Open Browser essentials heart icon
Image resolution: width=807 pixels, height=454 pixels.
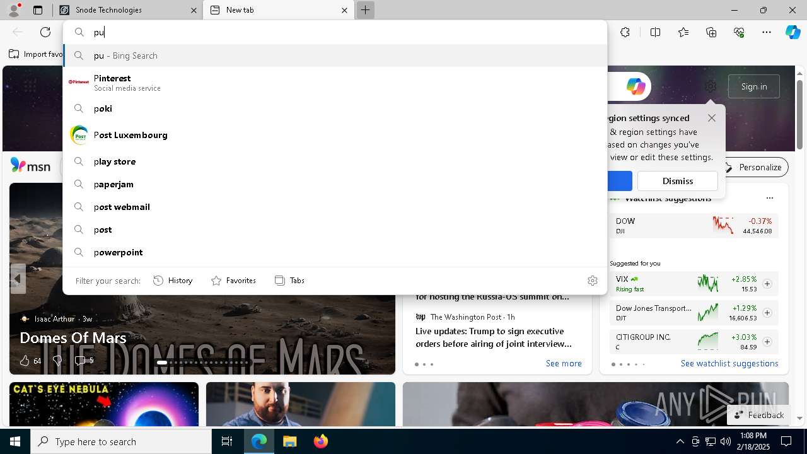739,32
